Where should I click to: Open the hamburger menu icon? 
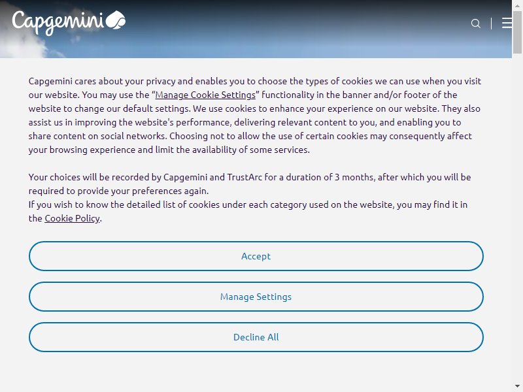point(507,23)
